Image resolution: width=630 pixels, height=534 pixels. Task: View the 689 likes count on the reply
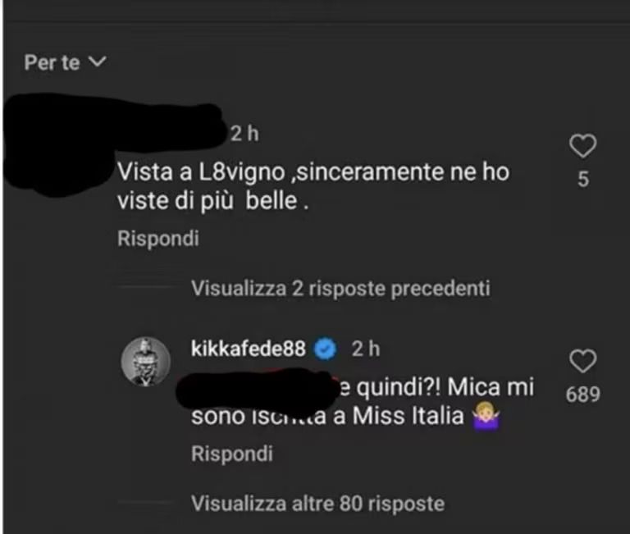(x=583, y=395)
